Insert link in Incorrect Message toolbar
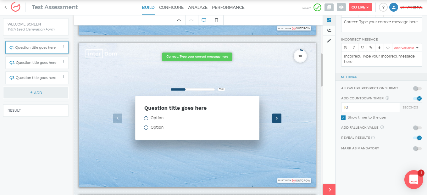This screenshot has width=427, height=195. [371, 48]
